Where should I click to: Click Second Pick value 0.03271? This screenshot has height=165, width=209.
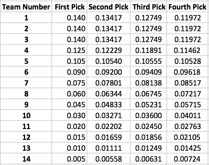click(x=109, y=115)
